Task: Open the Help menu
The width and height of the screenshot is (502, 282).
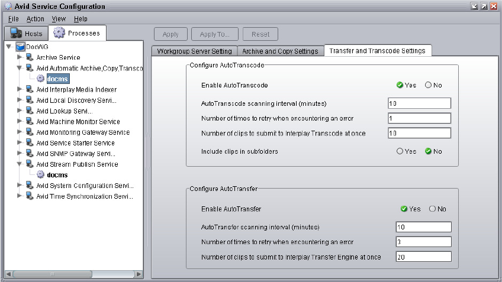Action: point(81,19)
